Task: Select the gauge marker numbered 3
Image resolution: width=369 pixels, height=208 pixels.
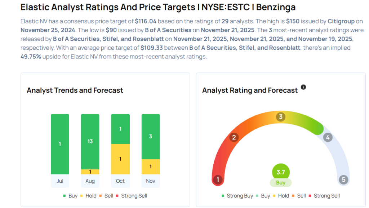Action: click(x=281, y=117)
